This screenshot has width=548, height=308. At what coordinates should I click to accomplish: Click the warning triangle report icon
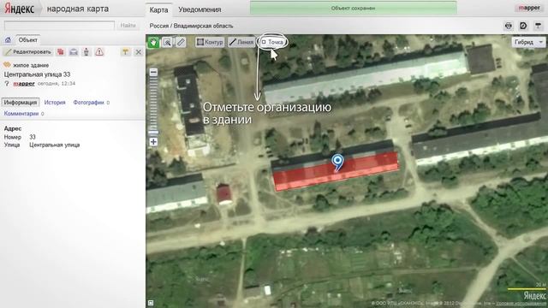[99, 52]
